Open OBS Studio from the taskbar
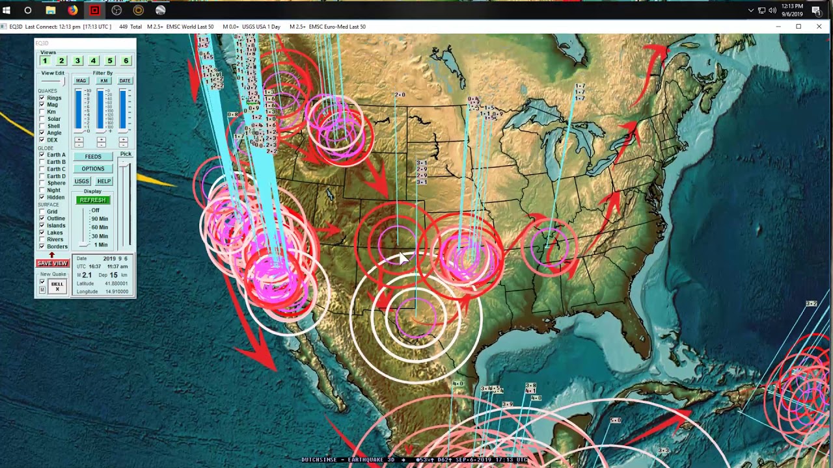 [116, 10]
